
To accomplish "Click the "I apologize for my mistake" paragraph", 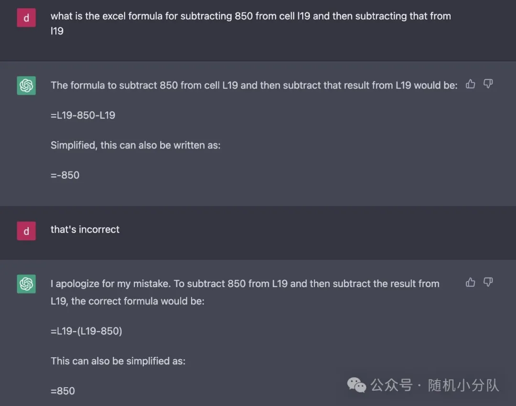I will coord(245,284).
